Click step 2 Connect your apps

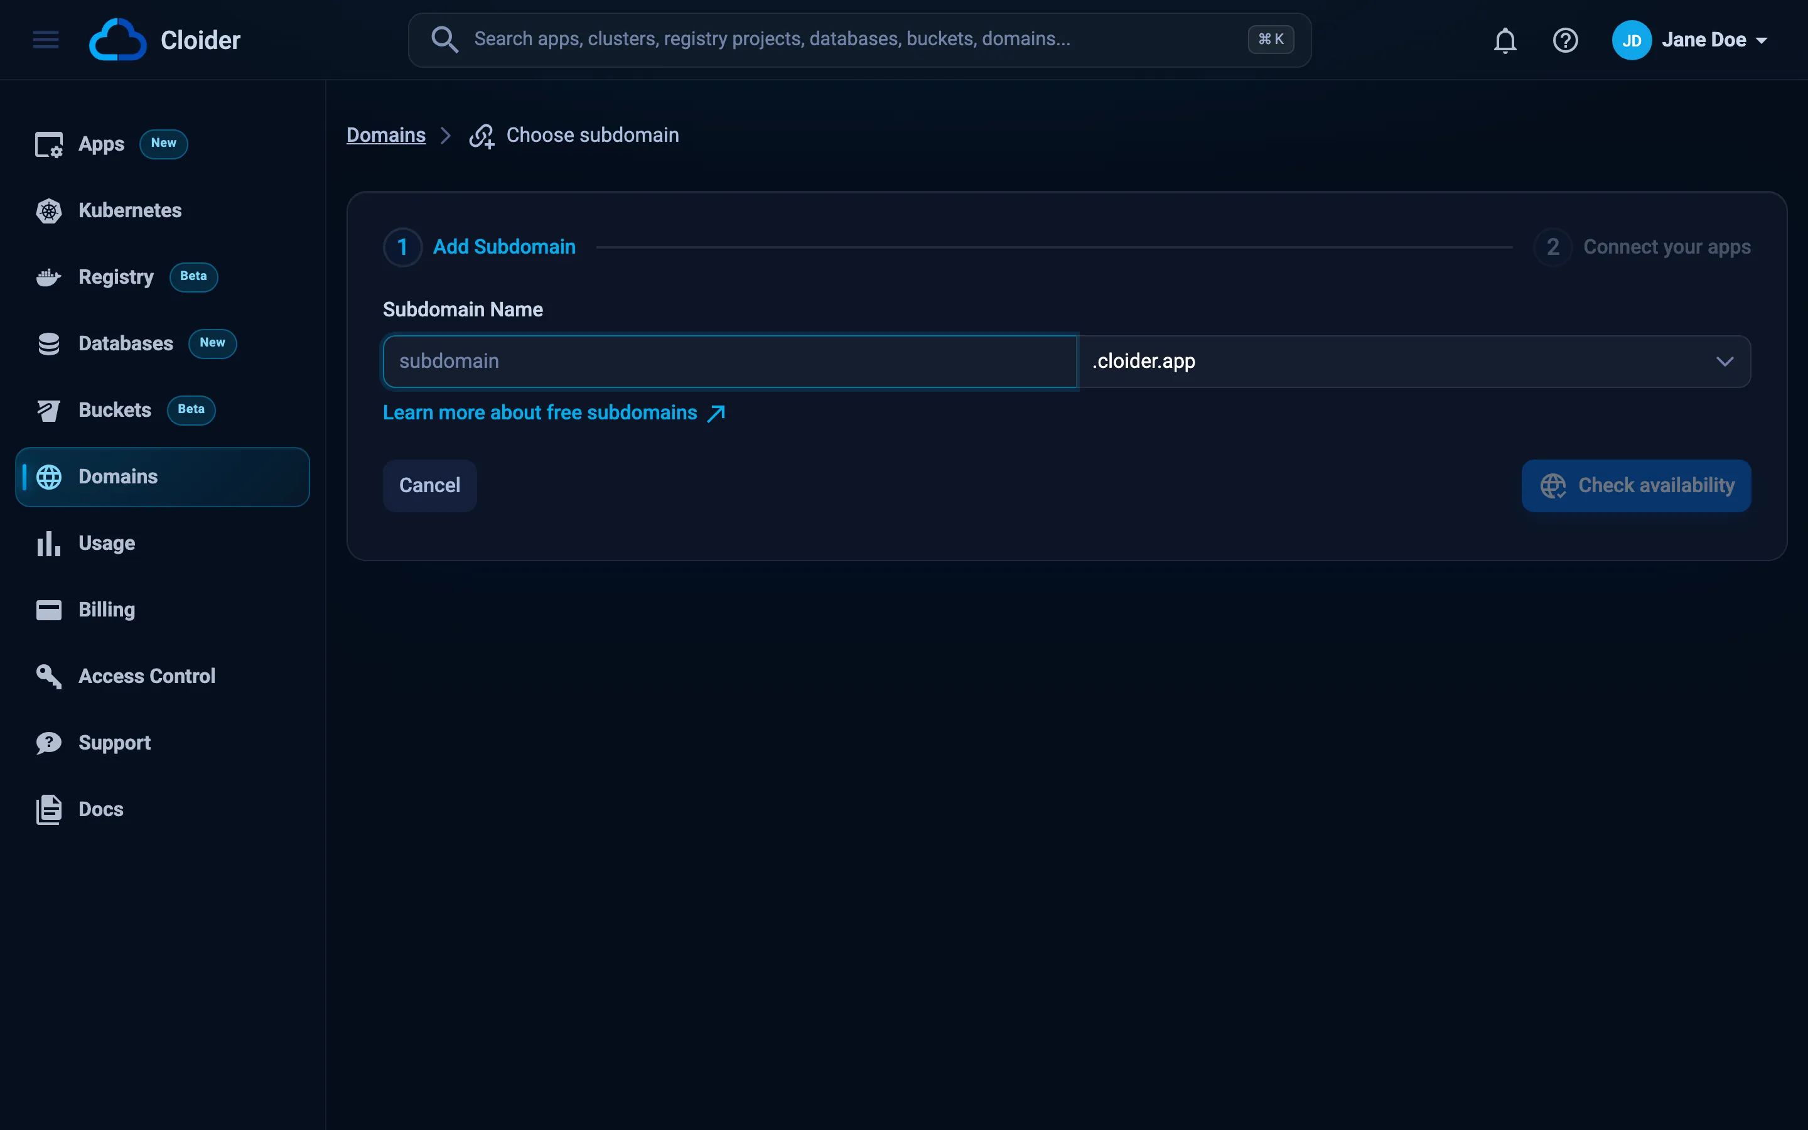pos(1642,247)
